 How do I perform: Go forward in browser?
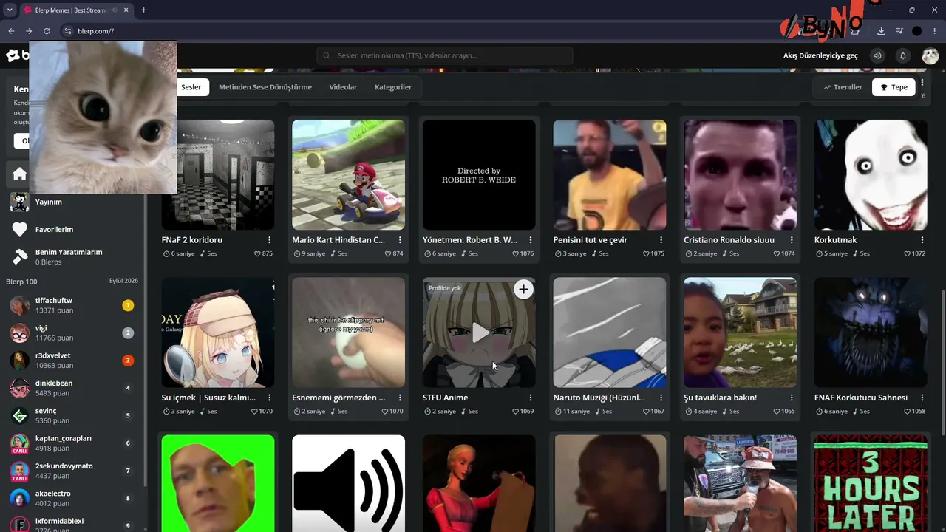click(x=29, y=31)
